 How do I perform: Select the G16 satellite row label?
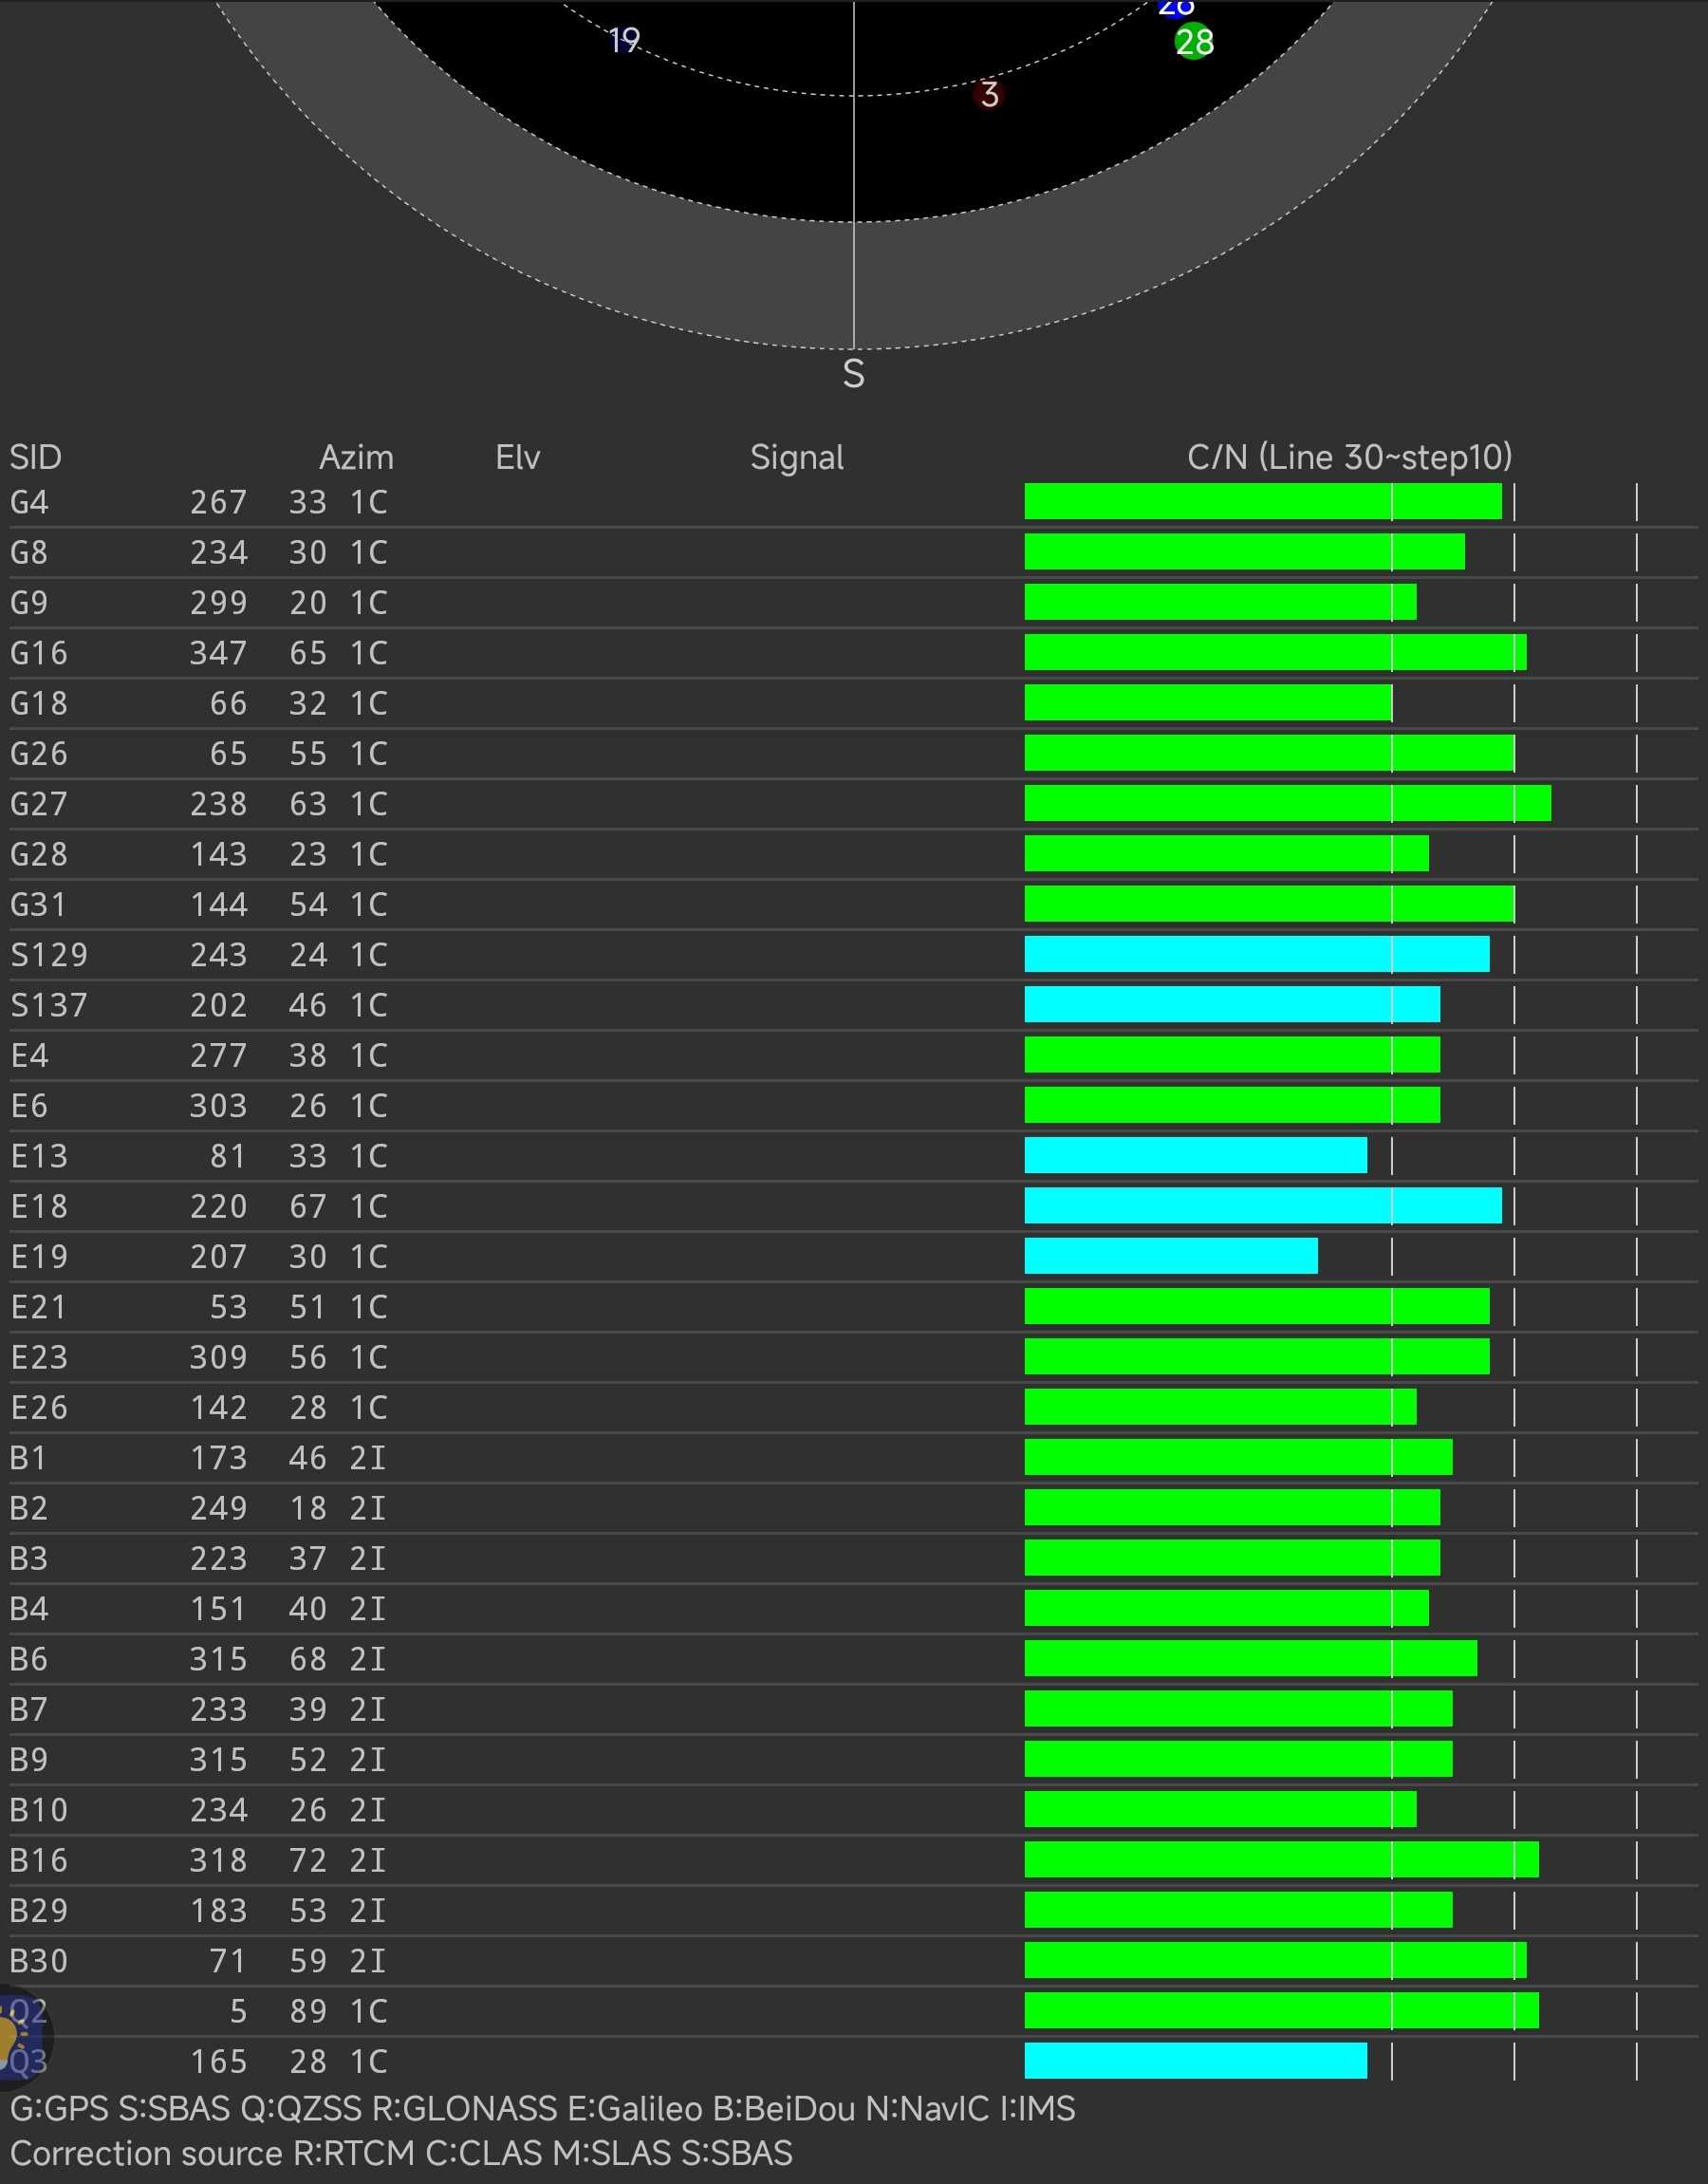pyautogui.click(x=39, y=653)
